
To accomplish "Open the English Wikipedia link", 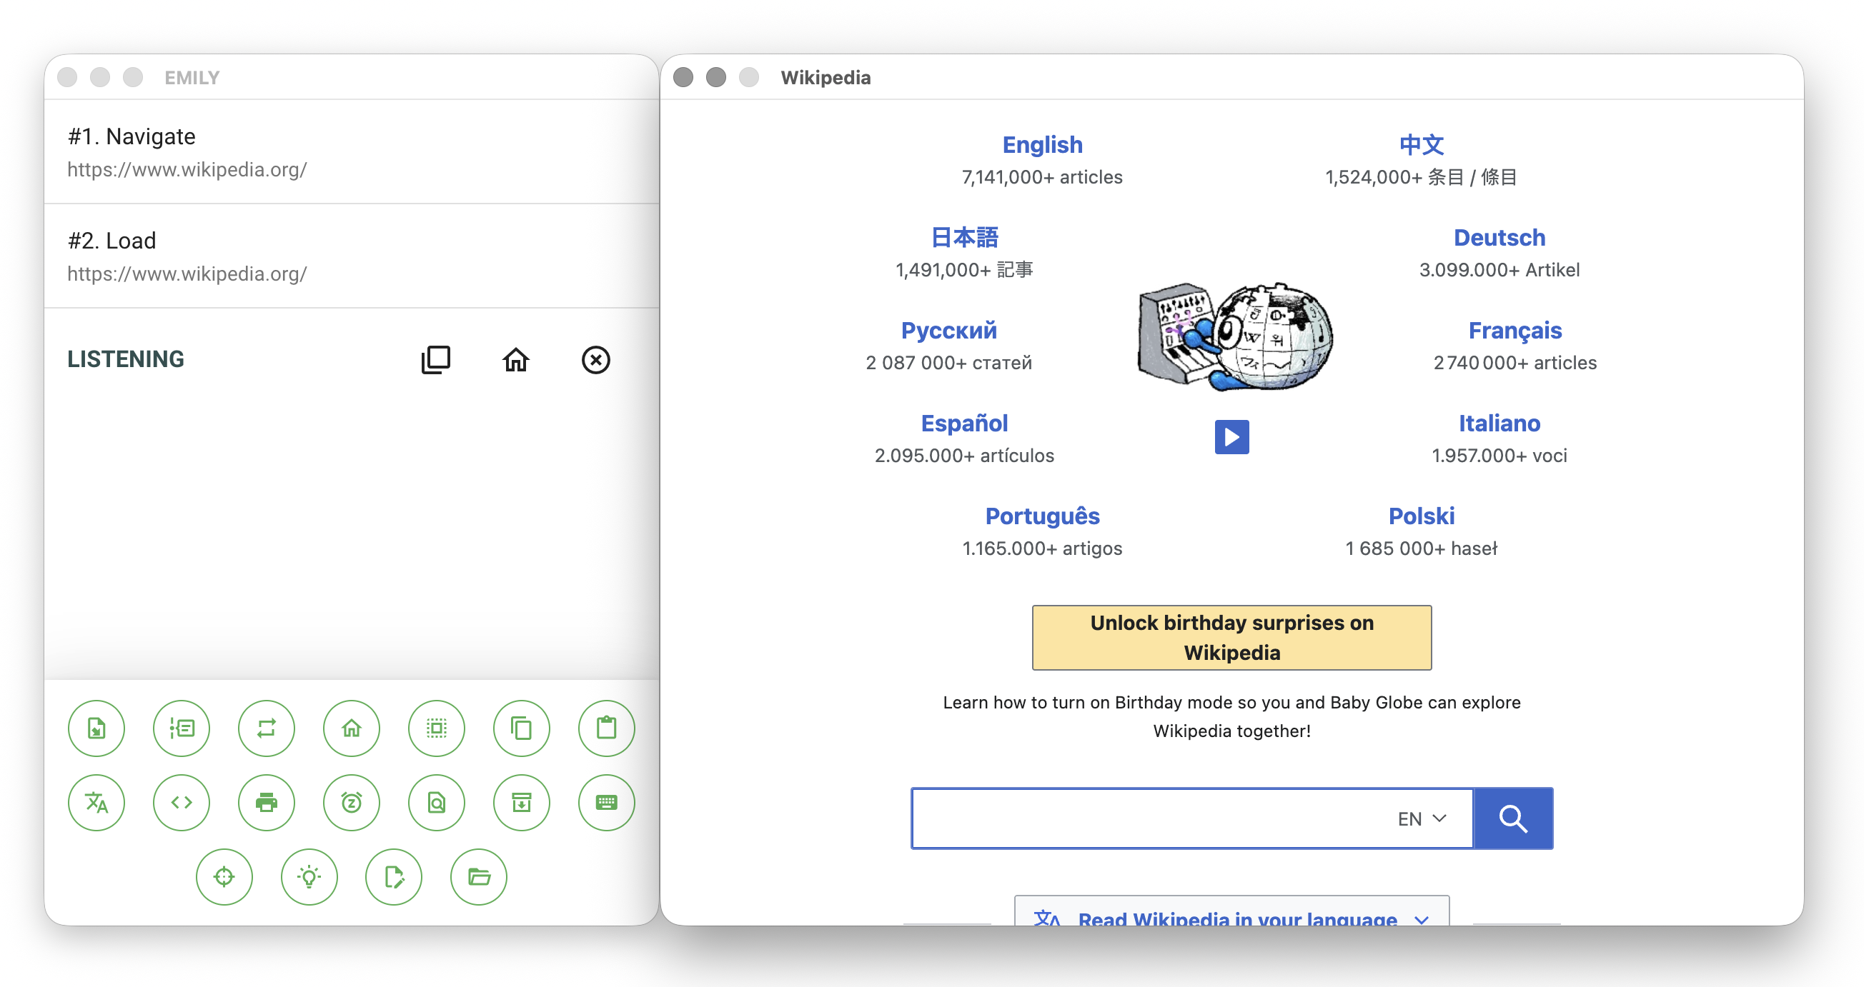I will pos(1042,144).
